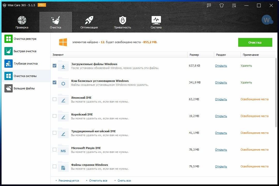Click the Загруженные файлы Windows download icon

tap(63, 66)
